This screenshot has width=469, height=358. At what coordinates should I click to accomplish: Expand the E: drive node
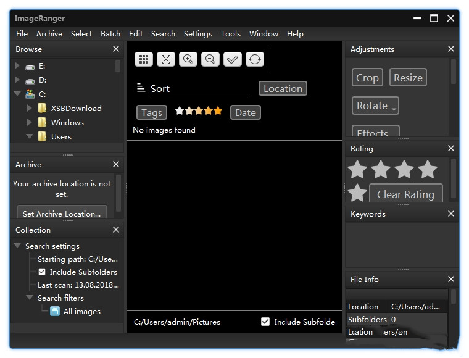[x=17, y=65]
